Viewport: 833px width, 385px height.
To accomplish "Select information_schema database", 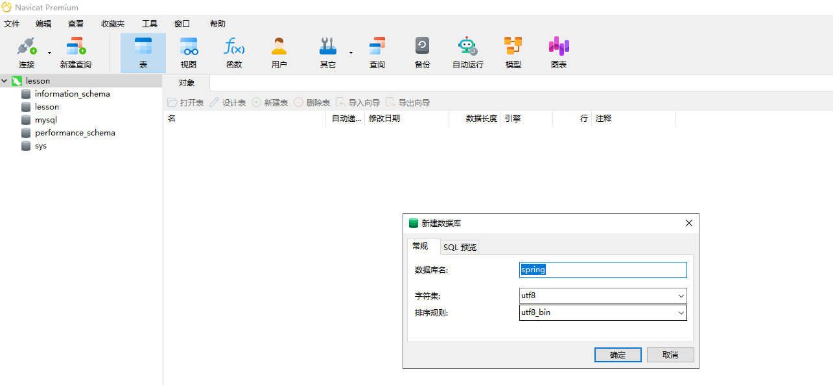I will tap(73, 94).
